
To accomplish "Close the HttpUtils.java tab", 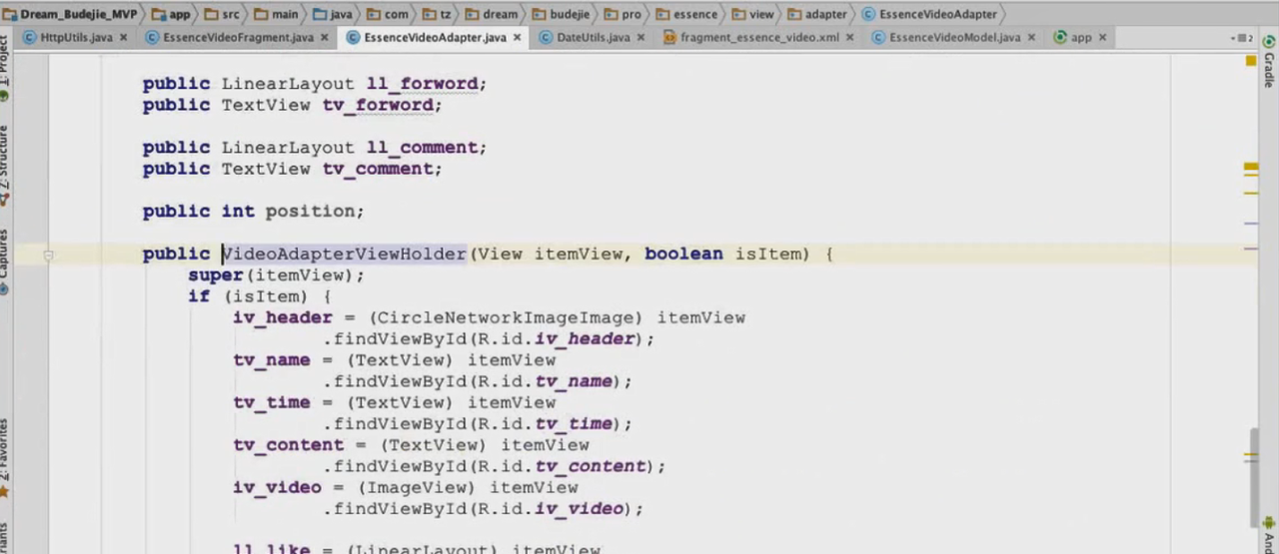I will 123,38.
